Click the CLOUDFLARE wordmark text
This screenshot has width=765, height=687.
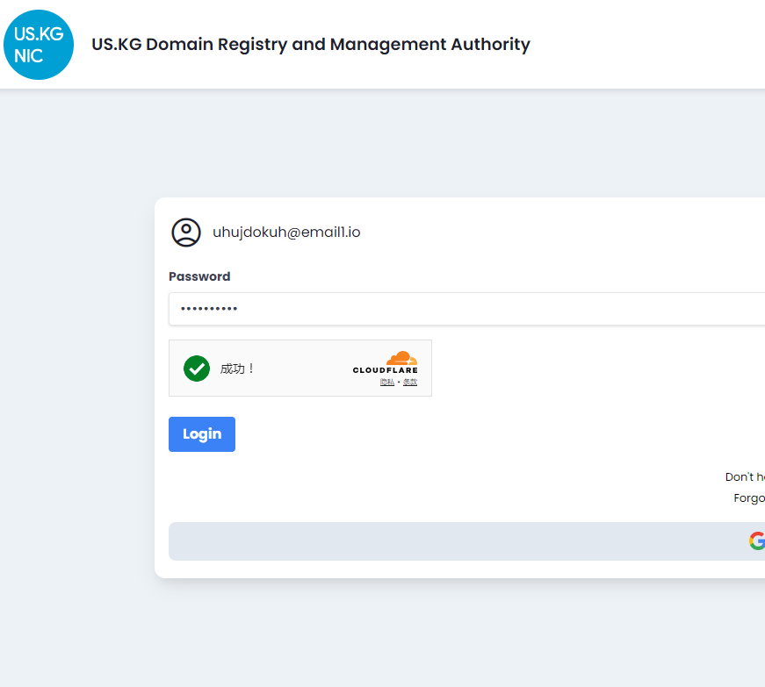(386, 370)
